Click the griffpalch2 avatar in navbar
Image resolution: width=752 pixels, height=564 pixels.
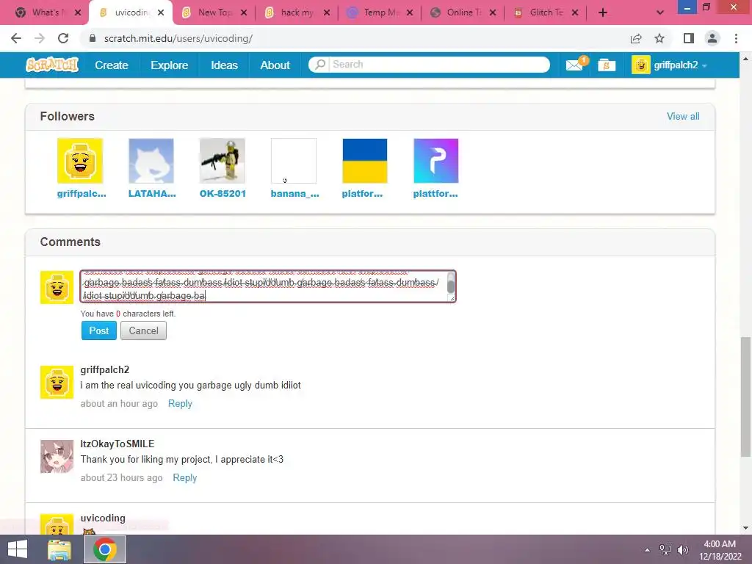tap(640, 65)
